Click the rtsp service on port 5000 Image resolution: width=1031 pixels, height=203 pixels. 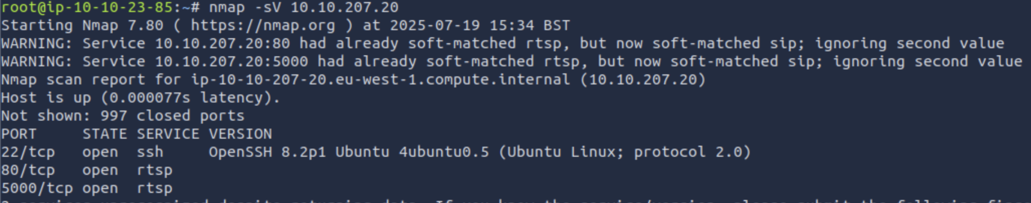click(x=154, y=189)
